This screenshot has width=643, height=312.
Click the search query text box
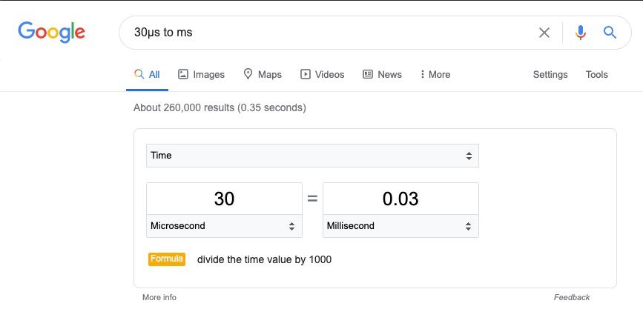[328, 33]
